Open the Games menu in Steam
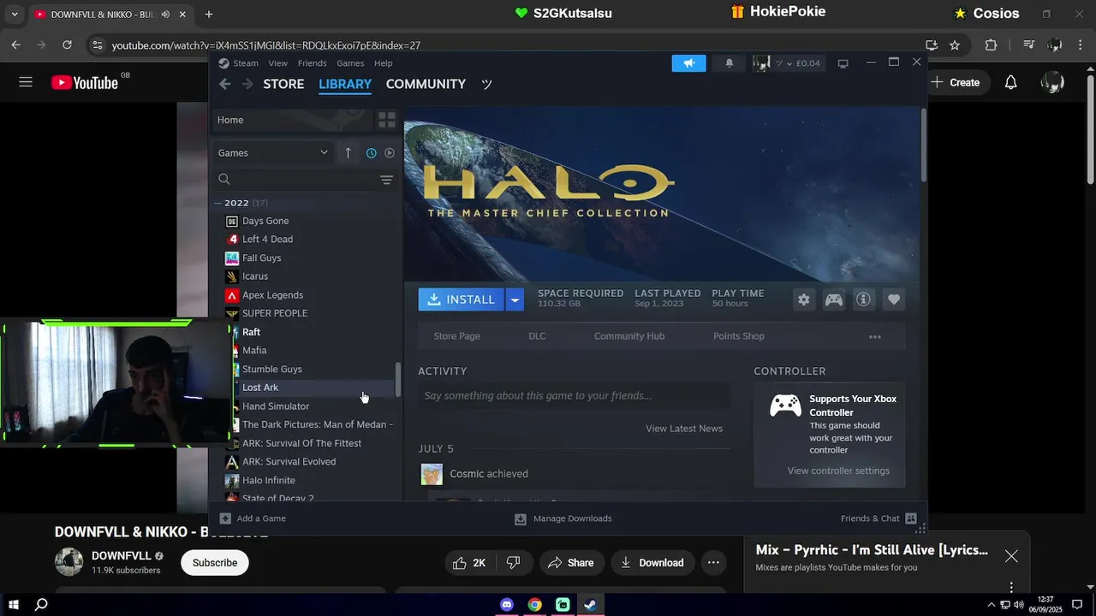The height and width of the screenshot is (616, 1096). (x=350, y=63)
